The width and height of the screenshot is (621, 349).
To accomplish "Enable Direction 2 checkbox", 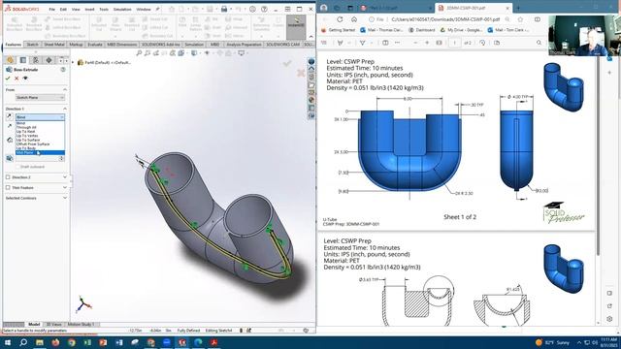I will (8, 177).
